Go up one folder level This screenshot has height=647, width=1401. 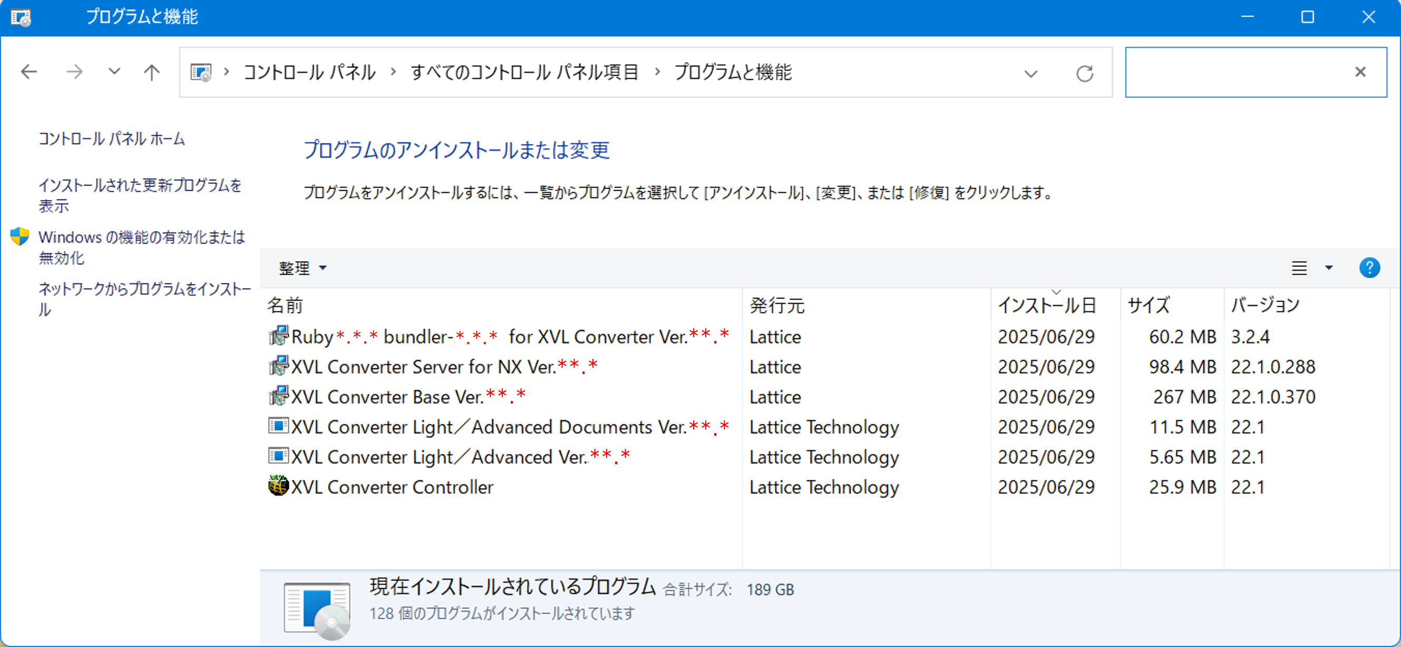[152, 72]
